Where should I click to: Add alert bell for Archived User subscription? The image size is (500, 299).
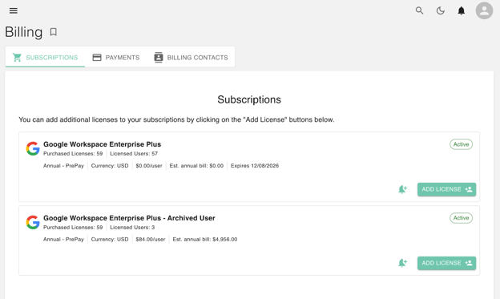(402, 263)
